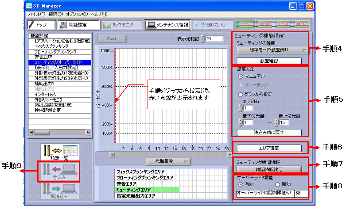Viewport: 346px width, 206px height.
Task: Click the 再読込み reload icon
Action: pyautogui.click(x=59, y=191)
